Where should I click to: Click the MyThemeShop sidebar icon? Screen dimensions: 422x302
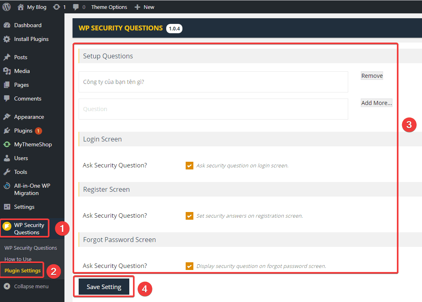pos(7,144)
